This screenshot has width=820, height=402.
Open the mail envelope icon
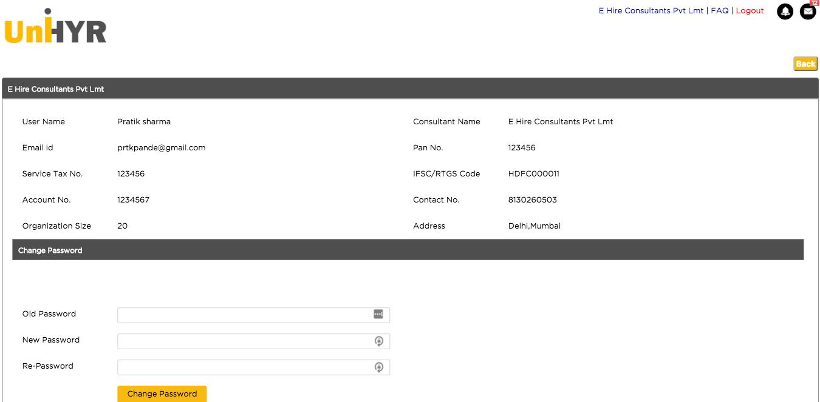click(x=808, y=12)
